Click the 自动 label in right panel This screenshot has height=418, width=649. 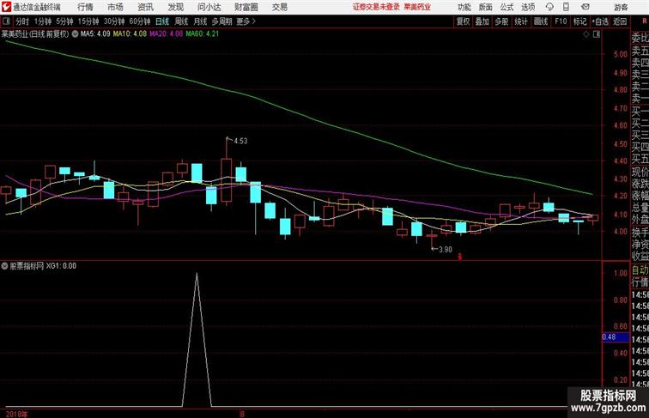(640, 270)
